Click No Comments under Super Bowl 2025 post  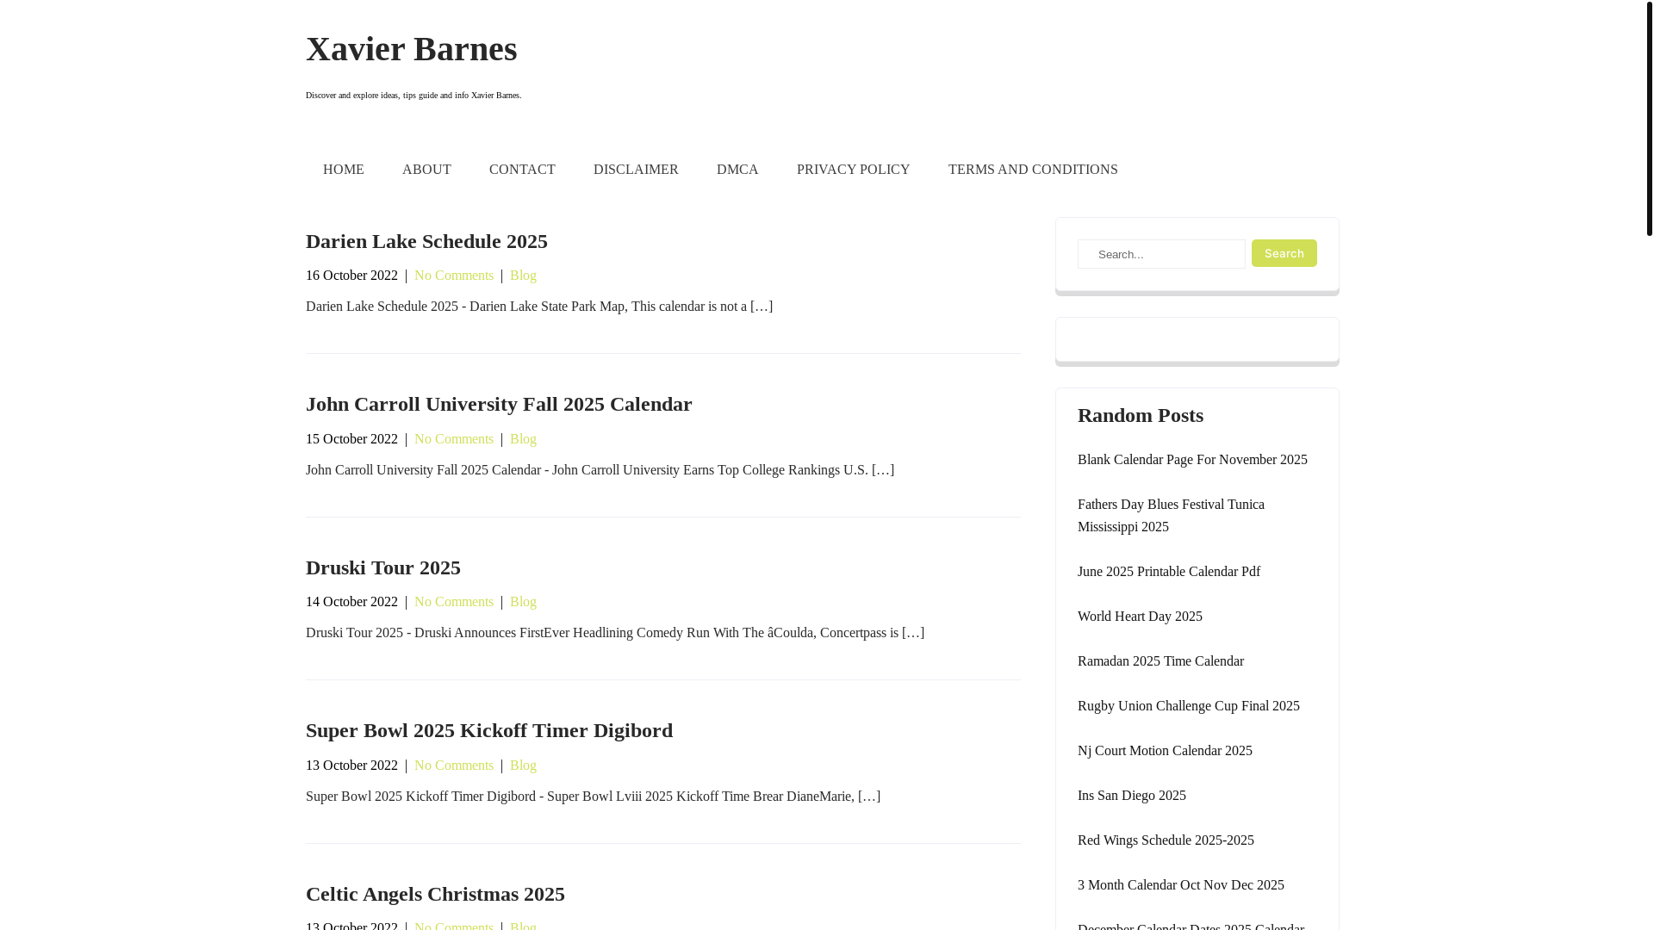click(x=454, y=766)
